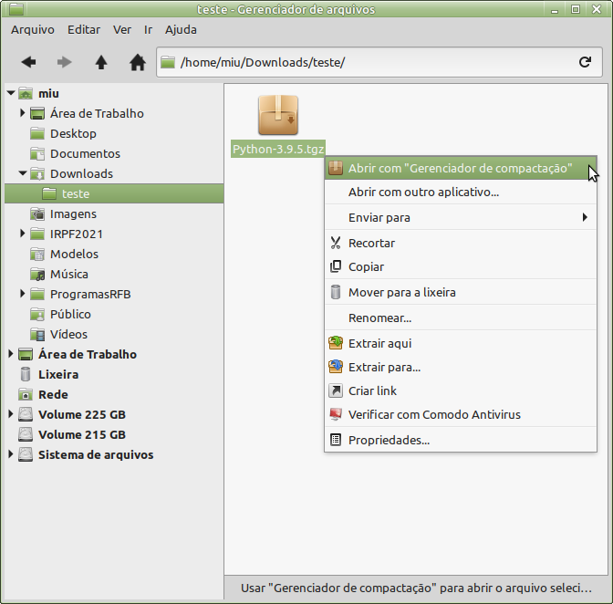
Task: Click the trash icon beside Mover para a lixeira
Action: [336, 292]
